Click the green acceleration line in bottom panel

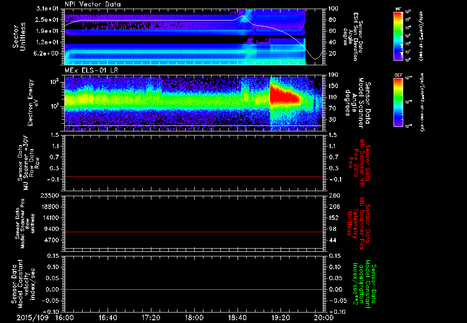tap(194, 289)
